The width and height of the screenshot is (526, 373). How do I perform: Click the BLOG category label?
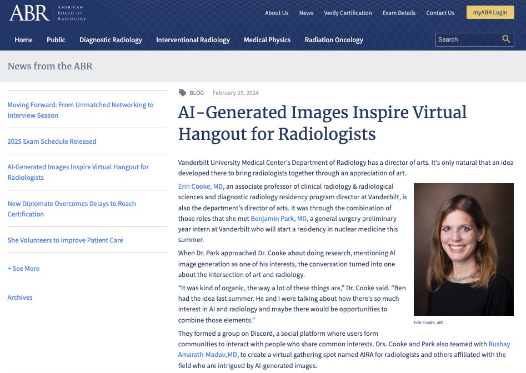pyautogui.click(x=197, y=93)
